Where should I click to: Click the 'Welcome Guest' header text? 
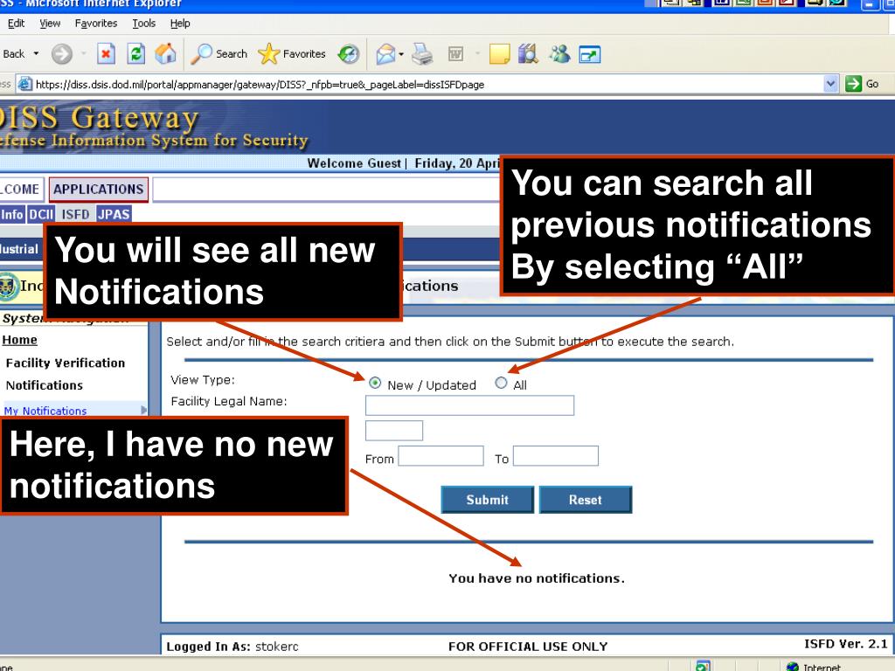[x=354, y=163]
